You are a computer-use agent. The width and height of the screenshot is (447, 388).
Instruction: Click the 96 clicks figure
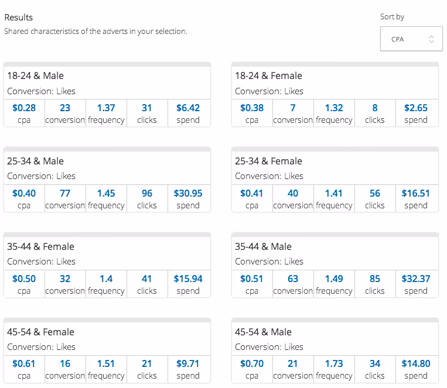(147, 194)
